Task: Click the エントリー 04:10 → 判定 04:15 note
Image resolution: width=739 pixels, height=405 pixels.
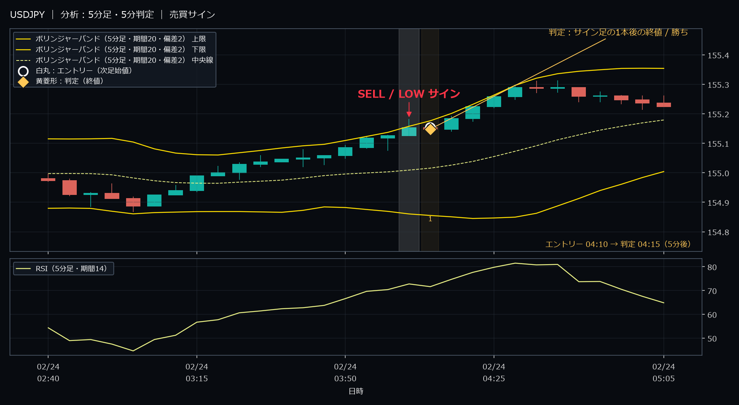Action: pyautogui.click(x=618, y=244)
